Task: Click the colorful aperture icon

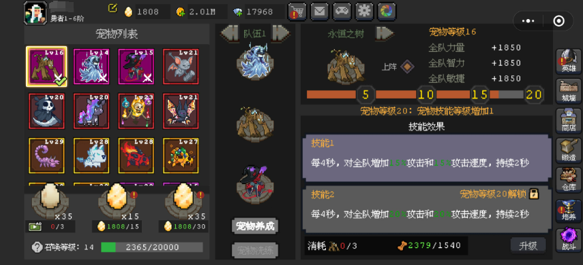Action: click(x=387, y=12)
